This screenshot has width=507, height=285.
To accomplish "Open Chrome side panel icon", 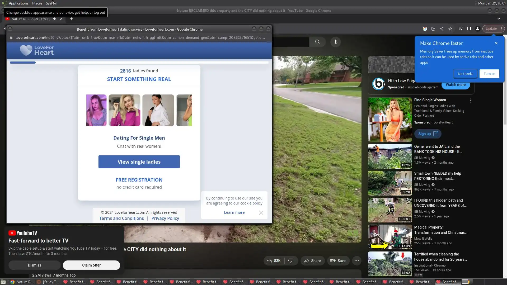I will point(469,29).
